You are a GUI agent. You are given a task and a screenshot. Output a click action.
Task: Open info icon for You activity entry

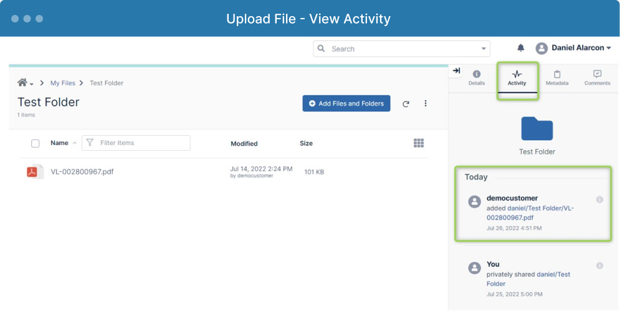point(599,265)
